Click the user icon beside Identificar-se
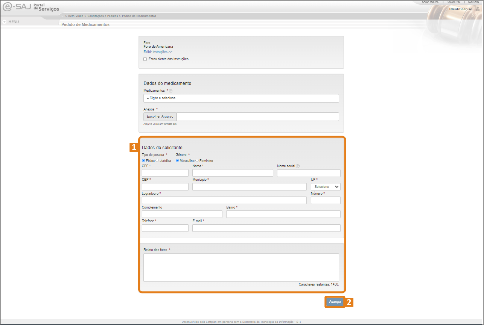Image resolution: width=484 pixels, height=325 pixels. point(478,9)
